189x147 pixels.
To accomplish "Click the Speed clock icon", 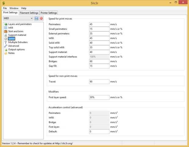I will [x=6, y=38].
